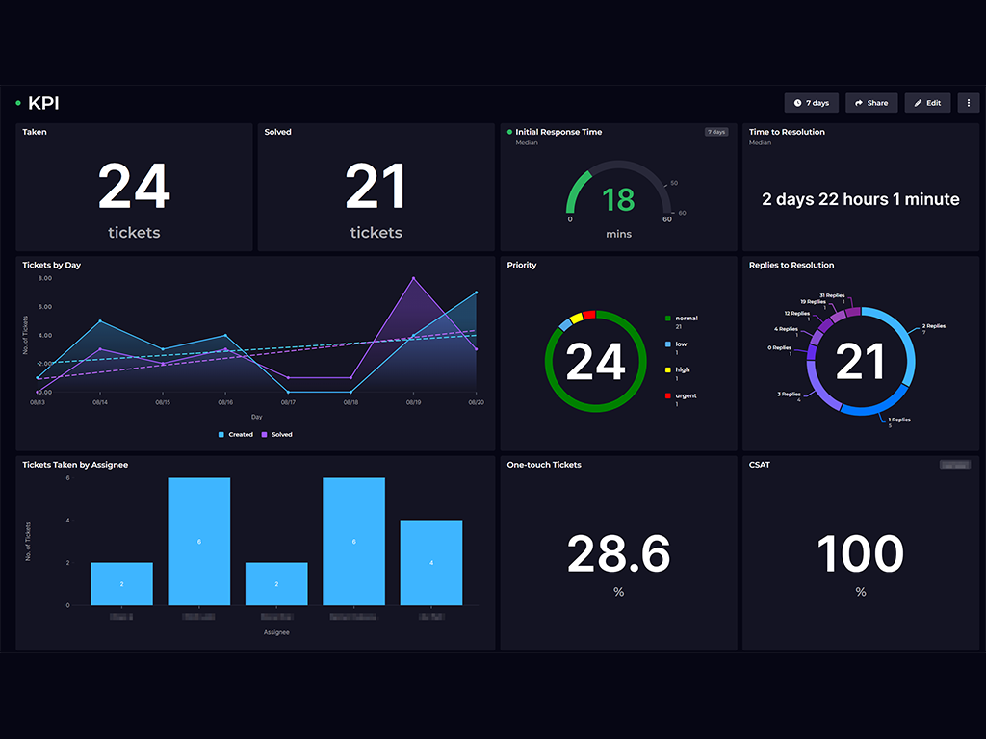This screenshot has width=986, height=739.
Task: Click the Share button
Action: [x=871, y=103]
